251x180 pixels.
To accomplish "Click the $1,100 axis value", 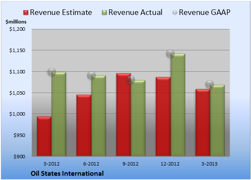I will 17,72.
